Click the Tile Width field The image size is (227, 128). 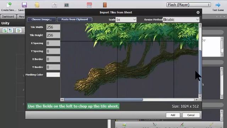pos(53,27)
